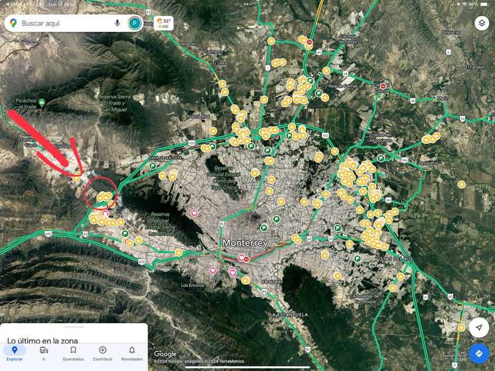Switch to the Explorar tab

pyautogui.click(x=15, y=353)
